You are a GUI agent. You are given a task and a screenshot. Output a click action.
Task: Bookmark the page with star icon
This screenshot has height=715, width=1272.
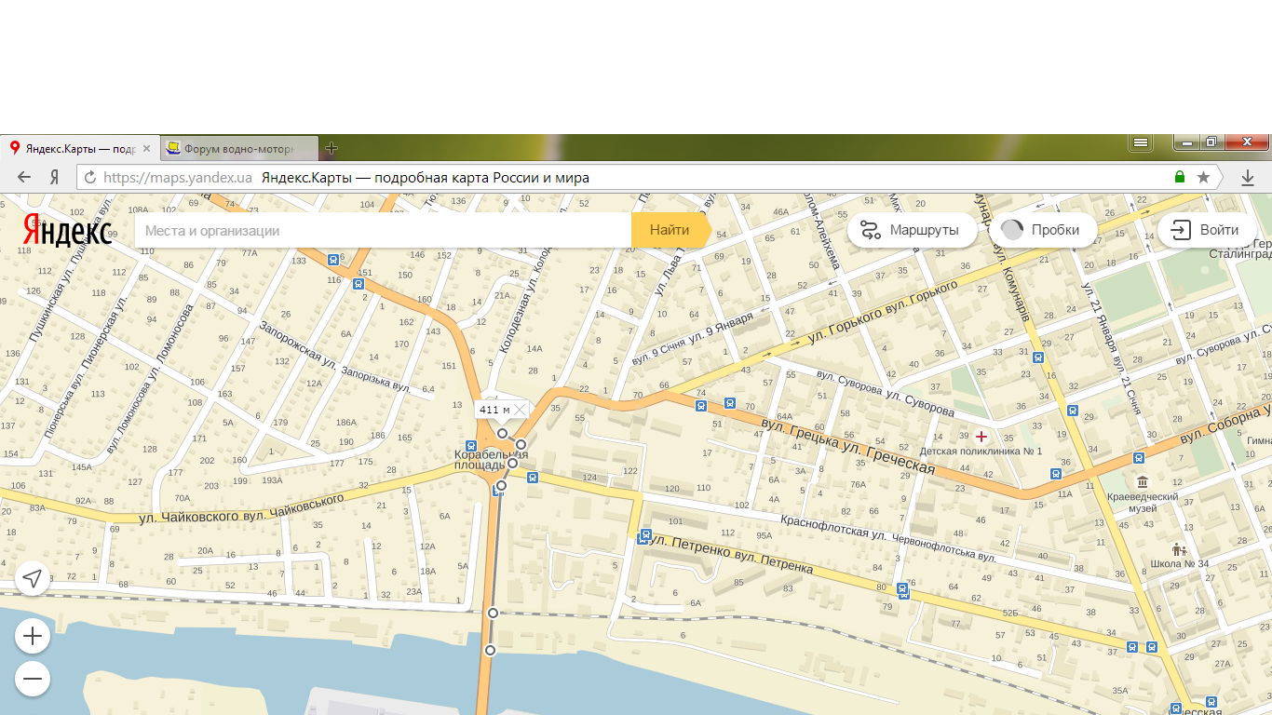tap(1203, 177)
